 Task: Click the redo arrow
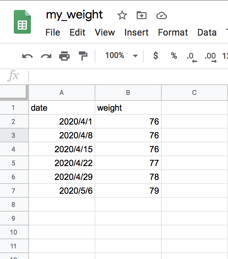[x=46, y=56]
